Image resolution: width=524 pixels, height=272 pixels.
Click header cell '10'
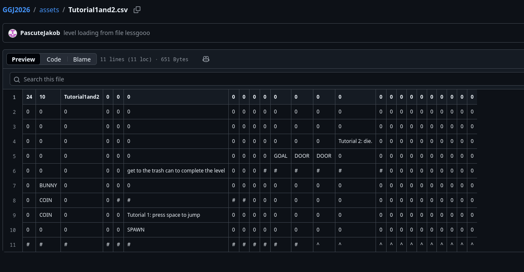tap(48, 97)
